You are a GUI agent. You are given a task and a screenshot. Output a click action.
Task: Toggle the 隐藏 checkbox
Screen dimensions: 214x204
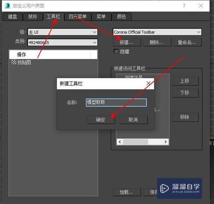click(116, 51)
